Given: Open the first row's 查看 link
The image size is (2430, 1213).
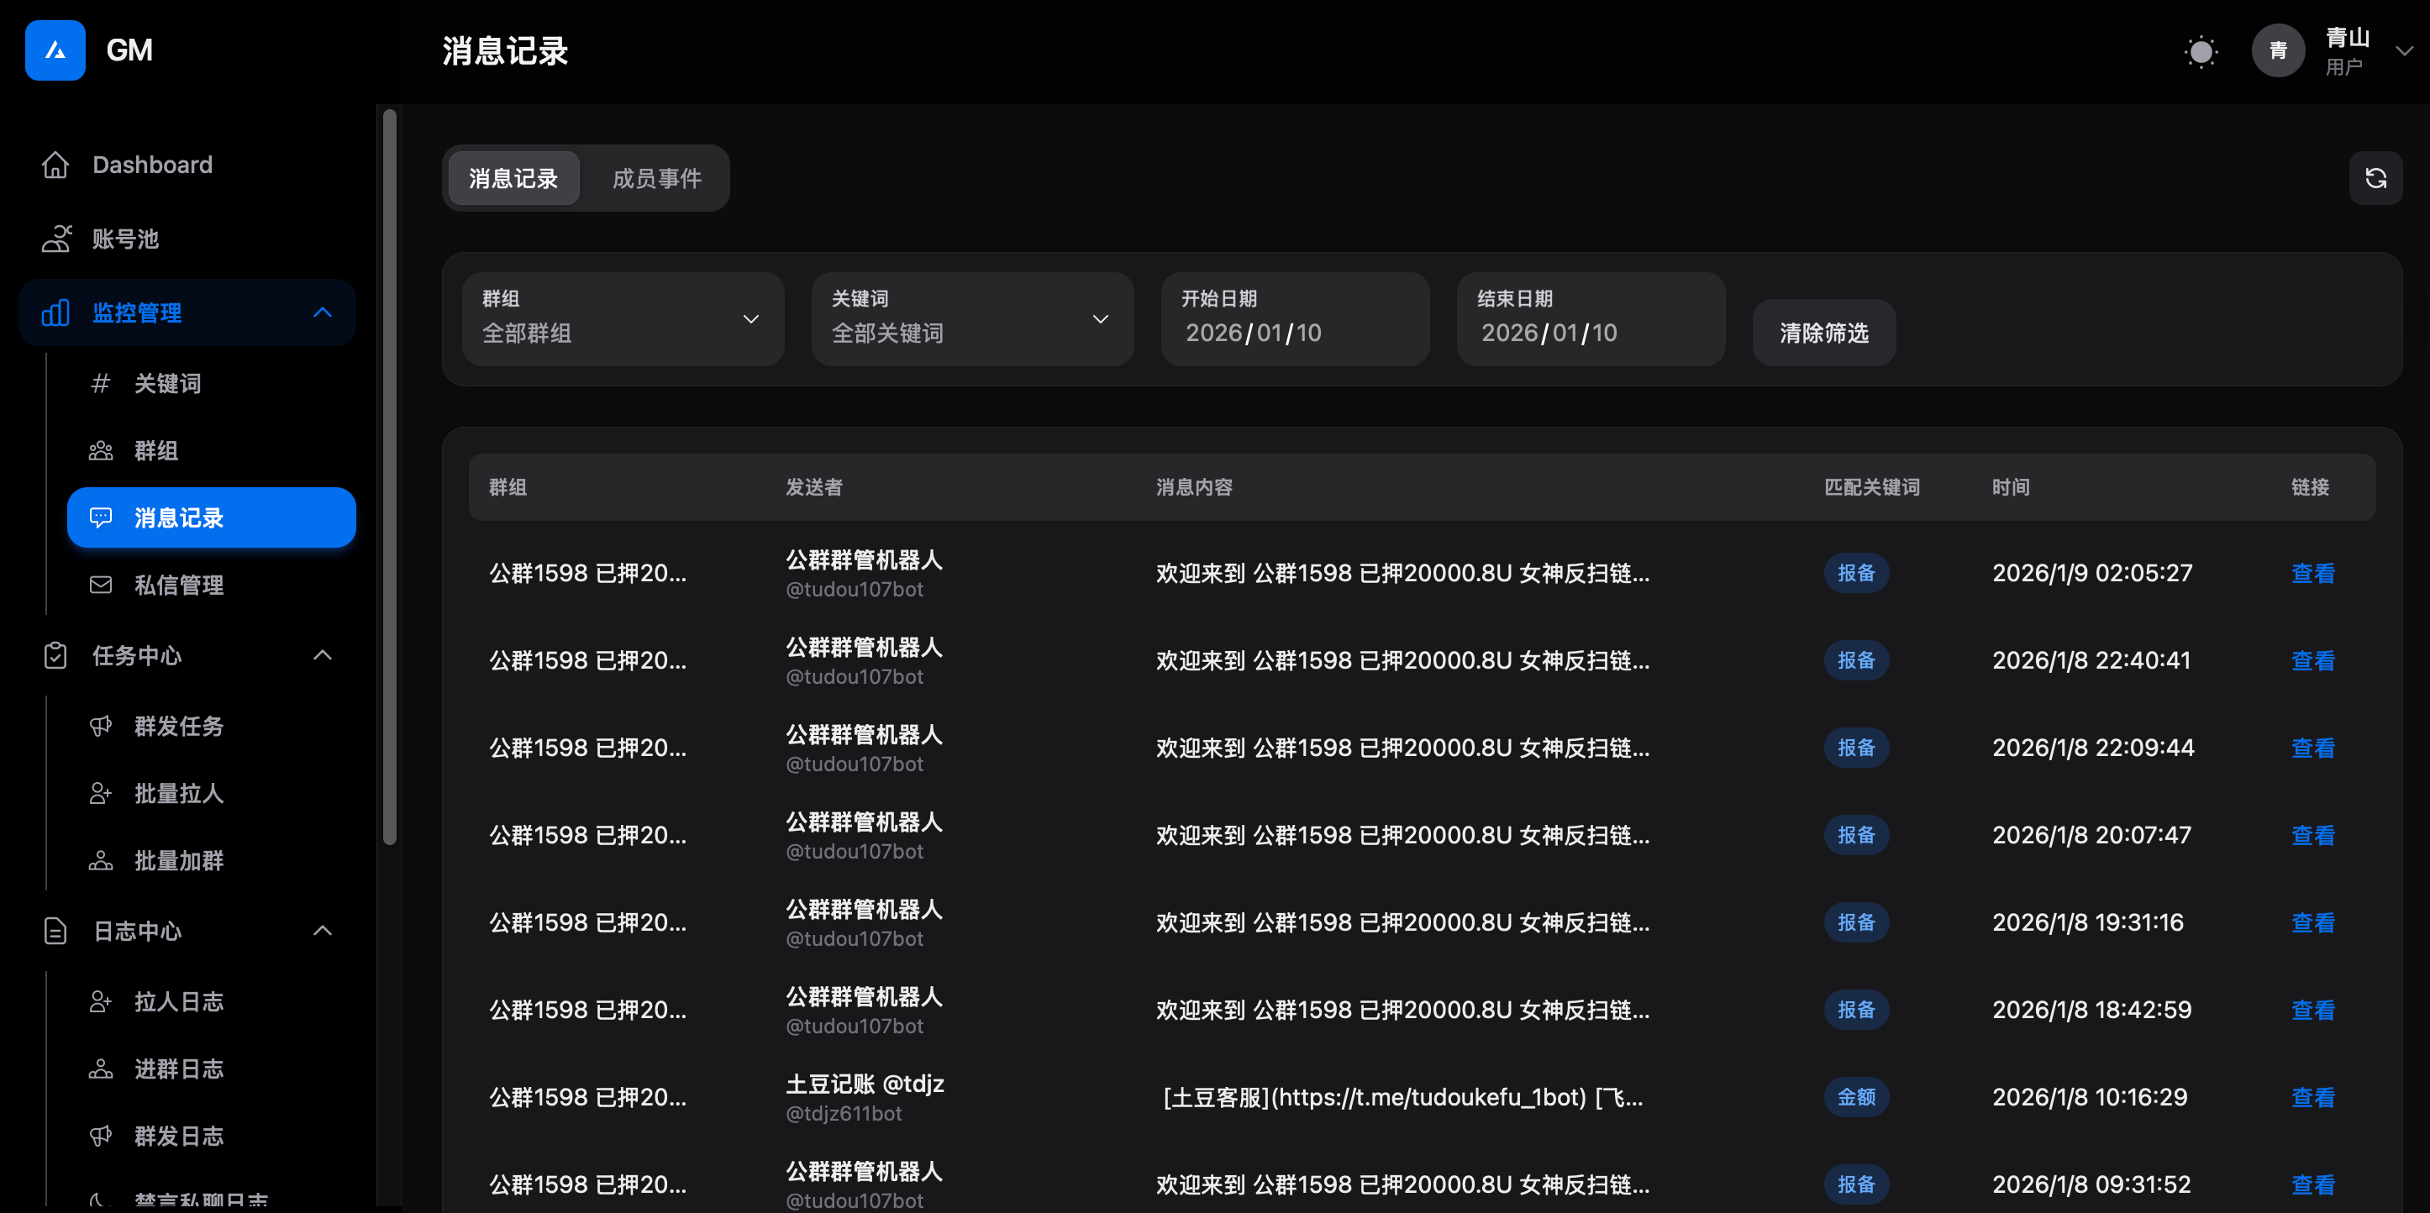Looking at the screenshot, I should pyautogui.click(x=2312, y=573).
